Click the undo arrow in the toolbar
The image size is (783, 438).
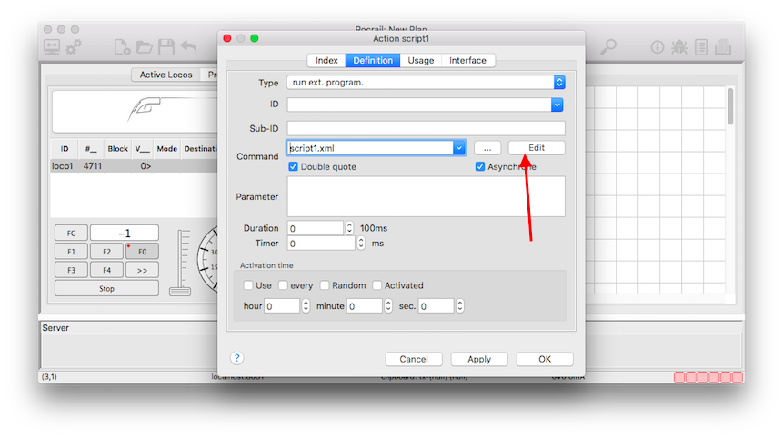pos(189,46)
